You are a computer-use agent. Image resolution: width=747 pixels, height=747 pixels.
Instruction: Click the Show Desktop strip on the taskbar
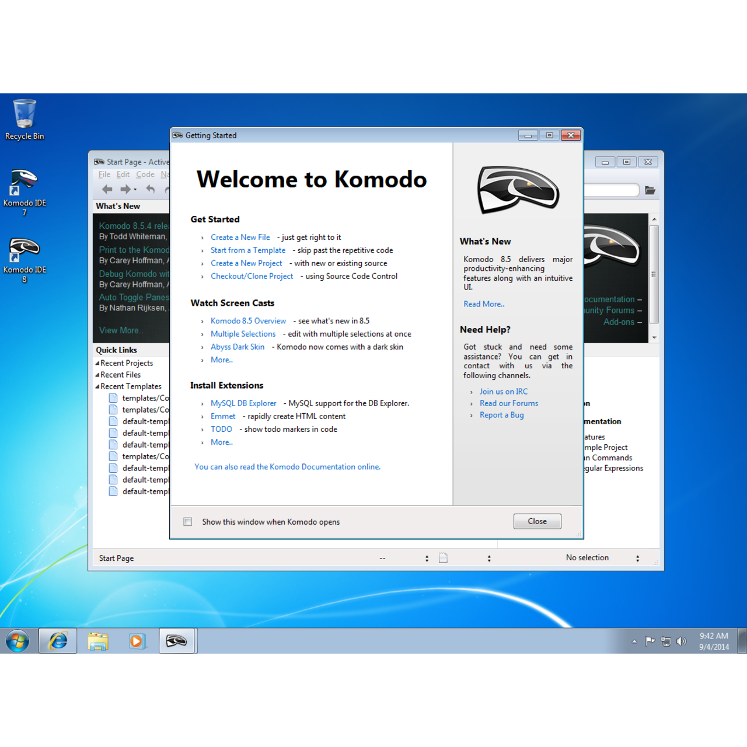(x=742, y=641)
